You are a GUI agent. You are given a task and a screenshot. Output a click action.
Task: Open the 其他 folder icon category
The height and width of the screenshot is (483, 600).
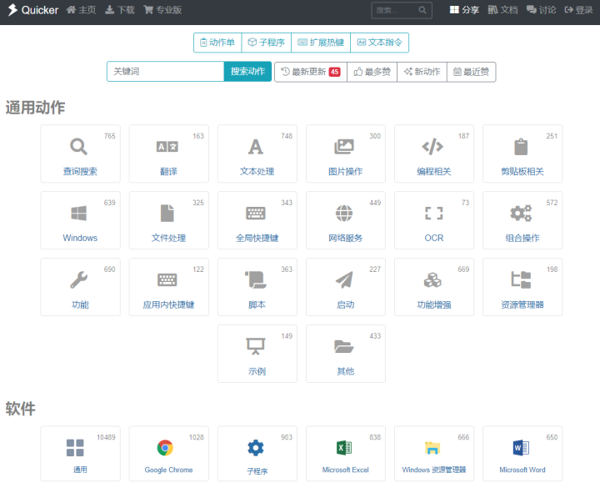[346, 354]
